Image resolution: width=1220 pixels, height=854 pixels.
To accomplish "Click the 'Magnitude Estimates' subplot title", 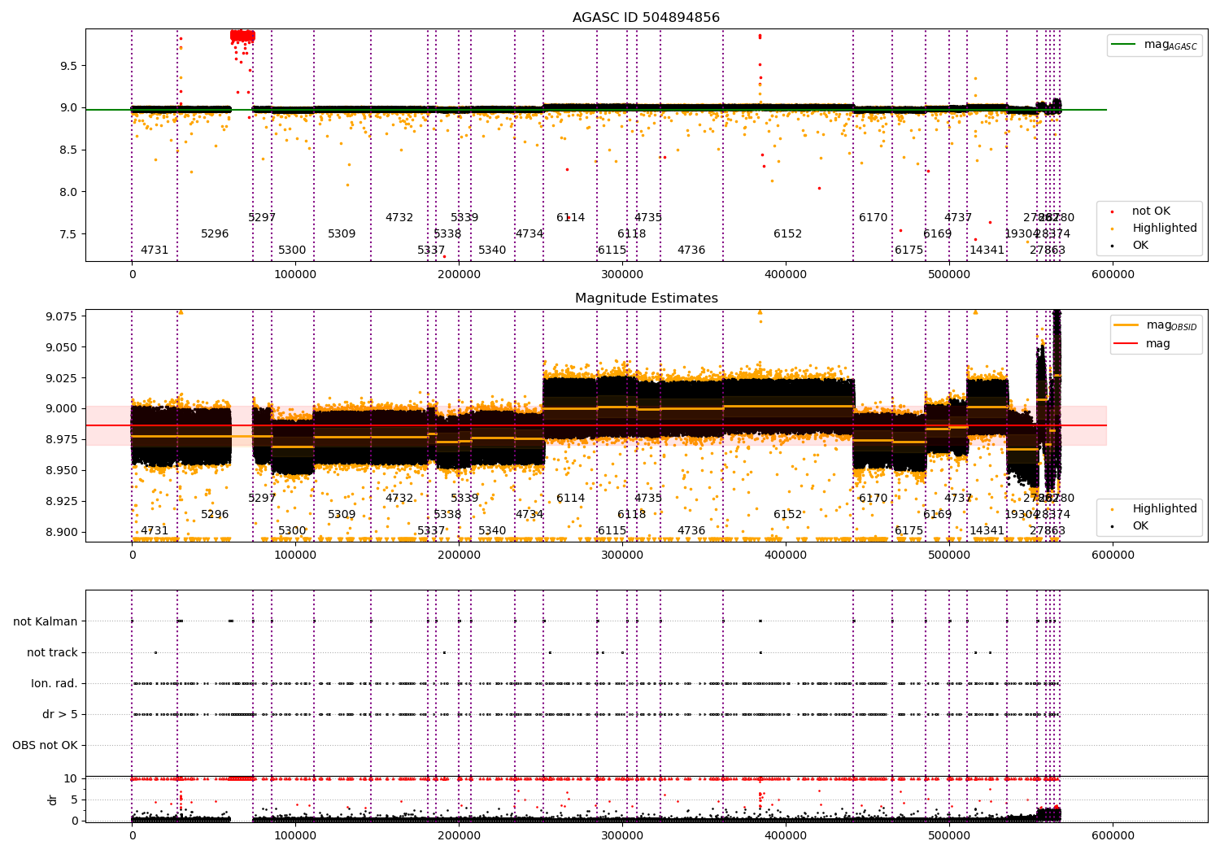I will (x=646, y=298).
